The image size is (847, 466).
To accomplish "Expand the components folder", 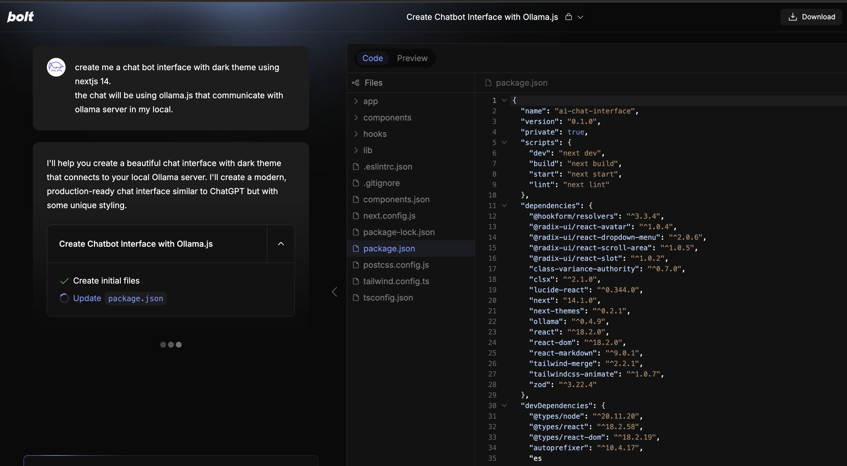I will 411,118.
